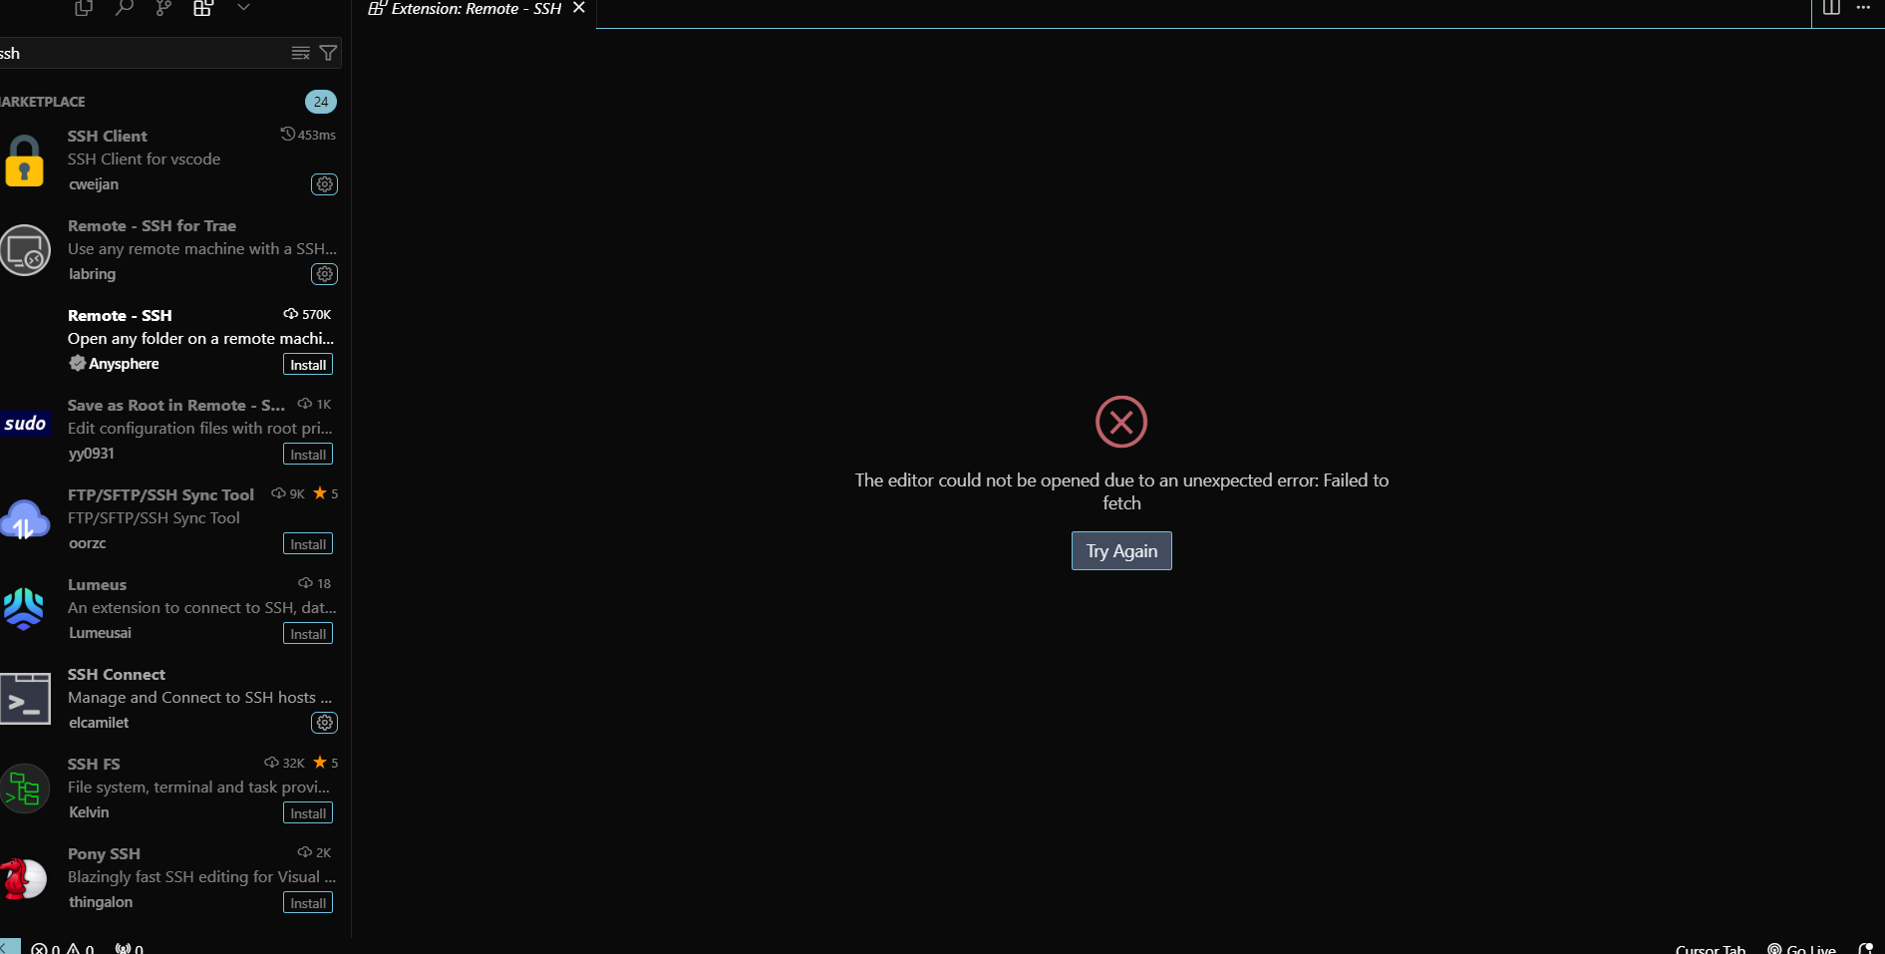
Task: Open the Source Control view icon
Action: (163, 8)
